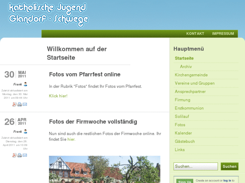Click the date '30 MAI 2011'

[15, 74]
